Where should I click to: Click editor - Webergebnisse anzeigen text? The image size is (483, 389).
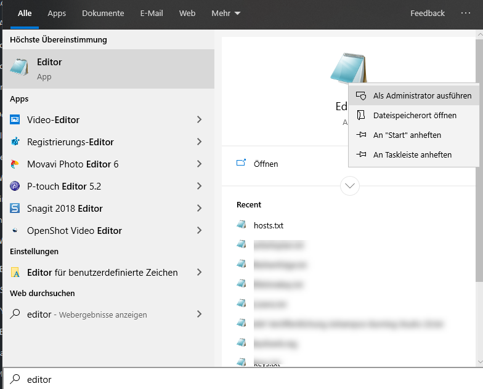(x=87, y=314)
